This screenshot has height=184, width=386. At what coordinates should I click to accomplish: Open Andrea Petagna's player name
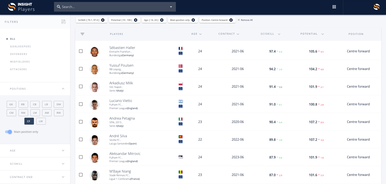(122, 118)
